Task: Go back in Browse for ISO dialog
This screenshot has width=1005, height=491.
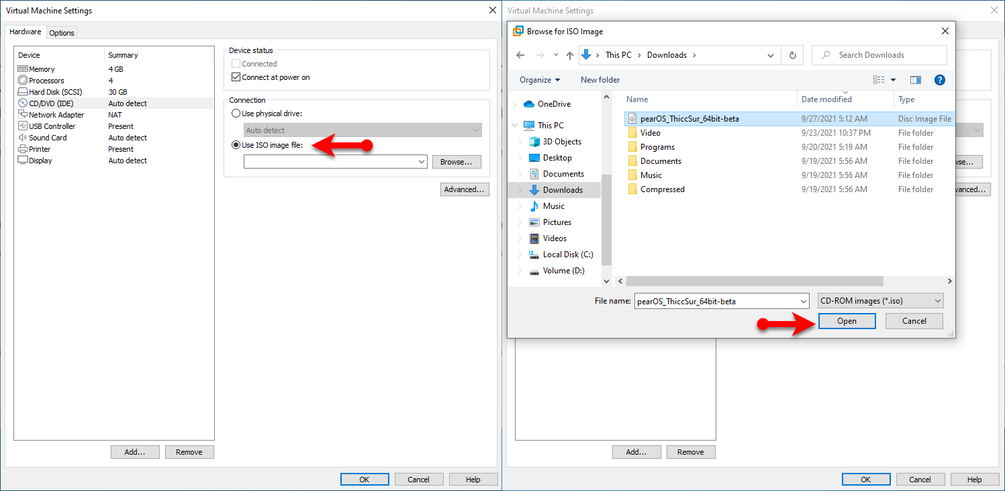Action: pos(520,55)
